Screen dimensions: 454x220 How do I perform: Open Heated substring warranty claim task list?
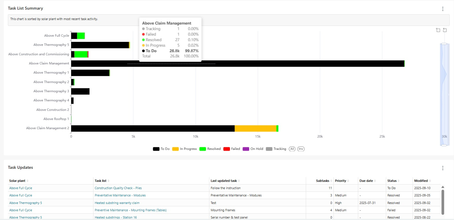117,203
